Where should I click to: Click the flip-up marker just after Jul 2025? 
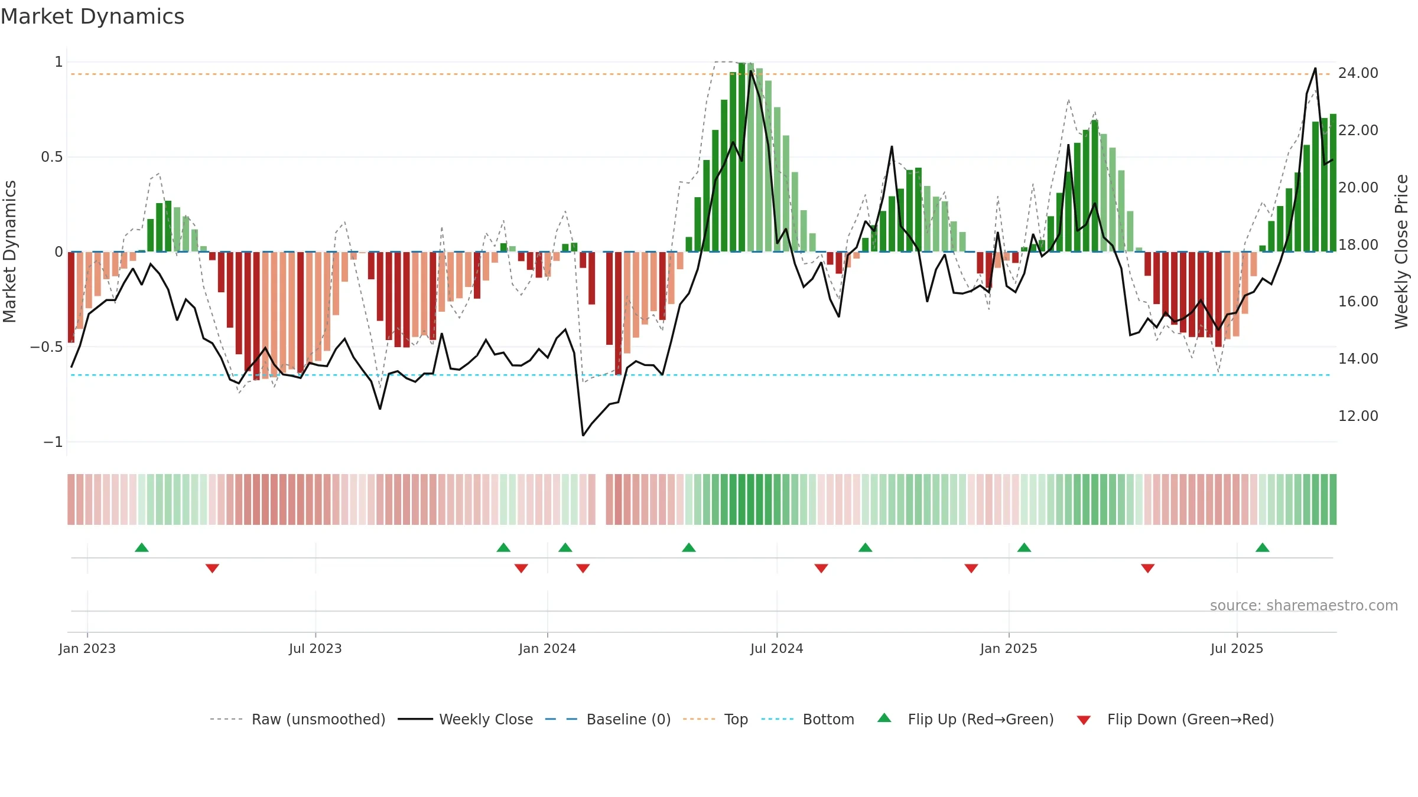click(1263, 547)
